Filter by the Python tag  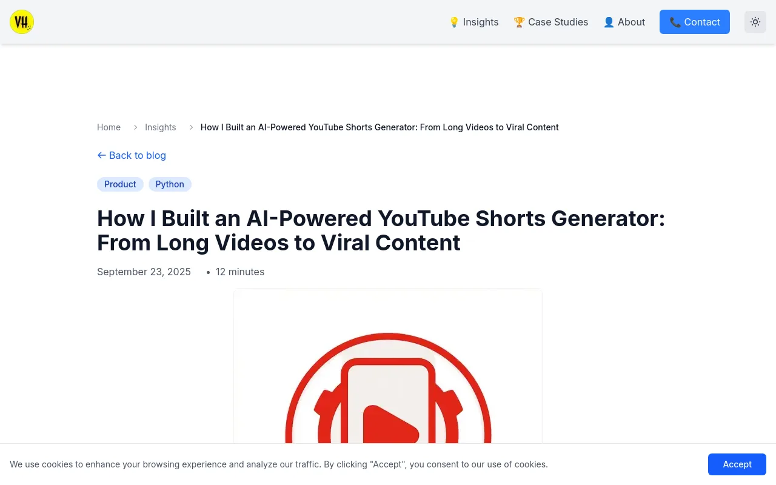tap(170, 184)
